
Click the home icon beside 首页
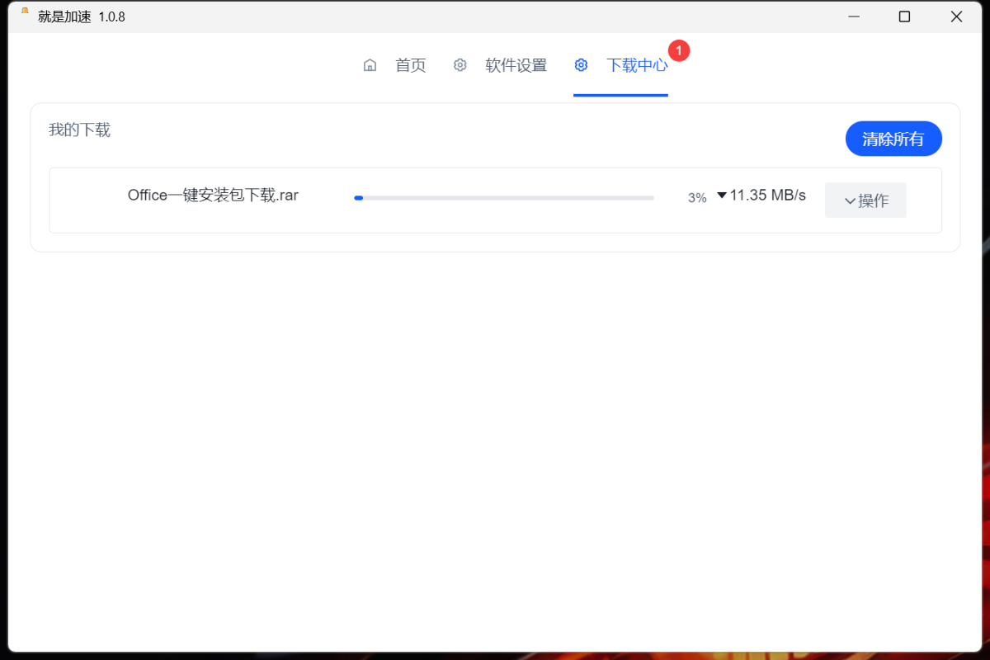pos(370,65)
